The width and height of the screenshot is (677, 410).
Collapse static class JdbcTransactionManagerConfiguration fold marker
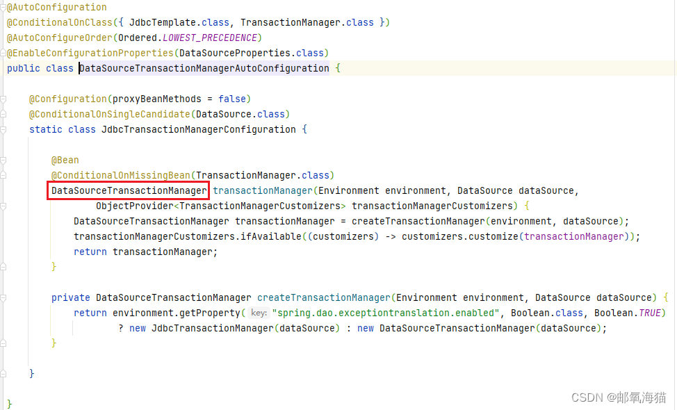coord(3,129)
